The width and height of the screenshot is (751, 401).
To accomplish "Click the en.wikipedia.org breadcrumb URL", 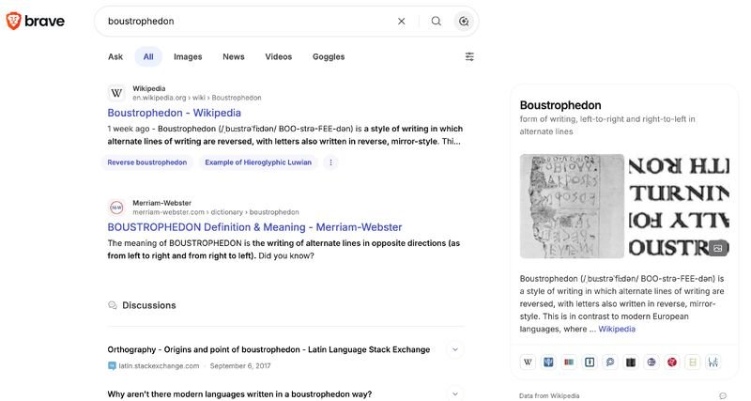I will pyautogui.click(x=197, y=98).
